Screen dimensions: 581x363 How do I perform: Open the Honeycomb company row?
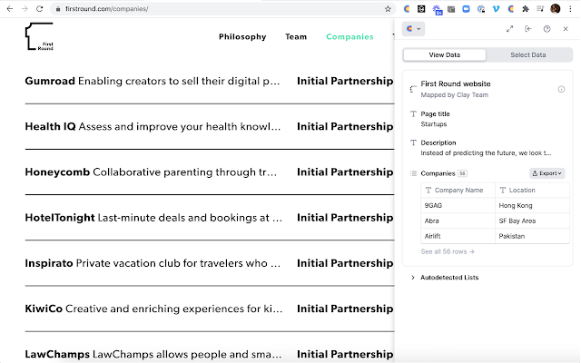[x=210, y=172]
